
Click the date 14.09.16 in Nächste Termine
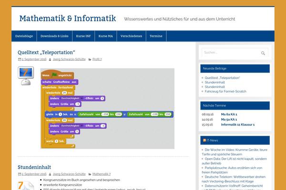pos(207,119)
